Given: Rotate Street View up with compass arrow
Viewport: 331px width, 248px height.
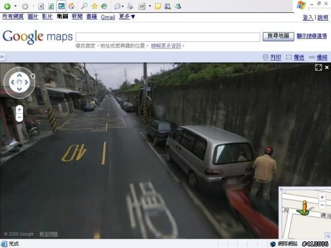Looking at the screenshot, I should point(20,75).
